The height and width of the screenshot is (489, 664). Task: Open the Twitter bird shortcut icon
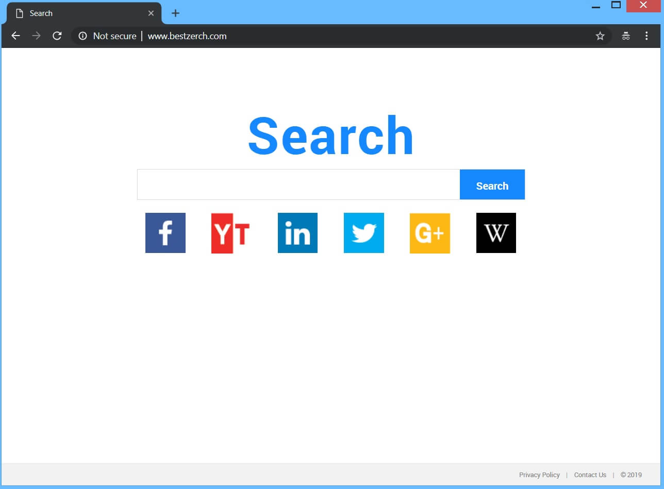(x=364, y=233)
